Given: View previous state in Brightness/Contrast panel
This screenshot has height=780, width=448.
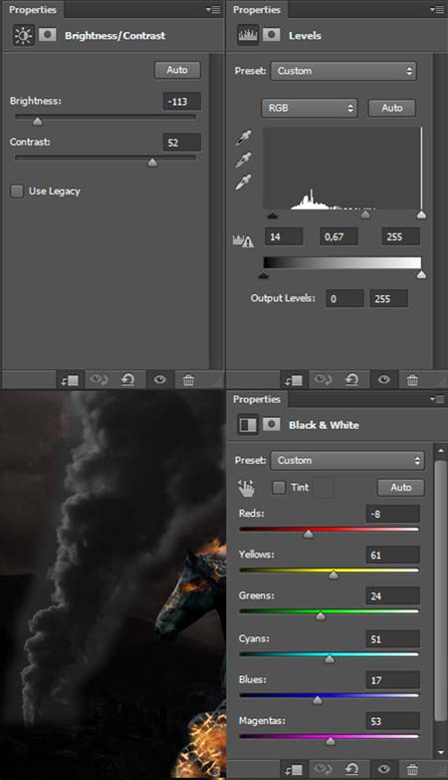Looking at the screenshot, I should pyautogui.click(x=99, y=381).
